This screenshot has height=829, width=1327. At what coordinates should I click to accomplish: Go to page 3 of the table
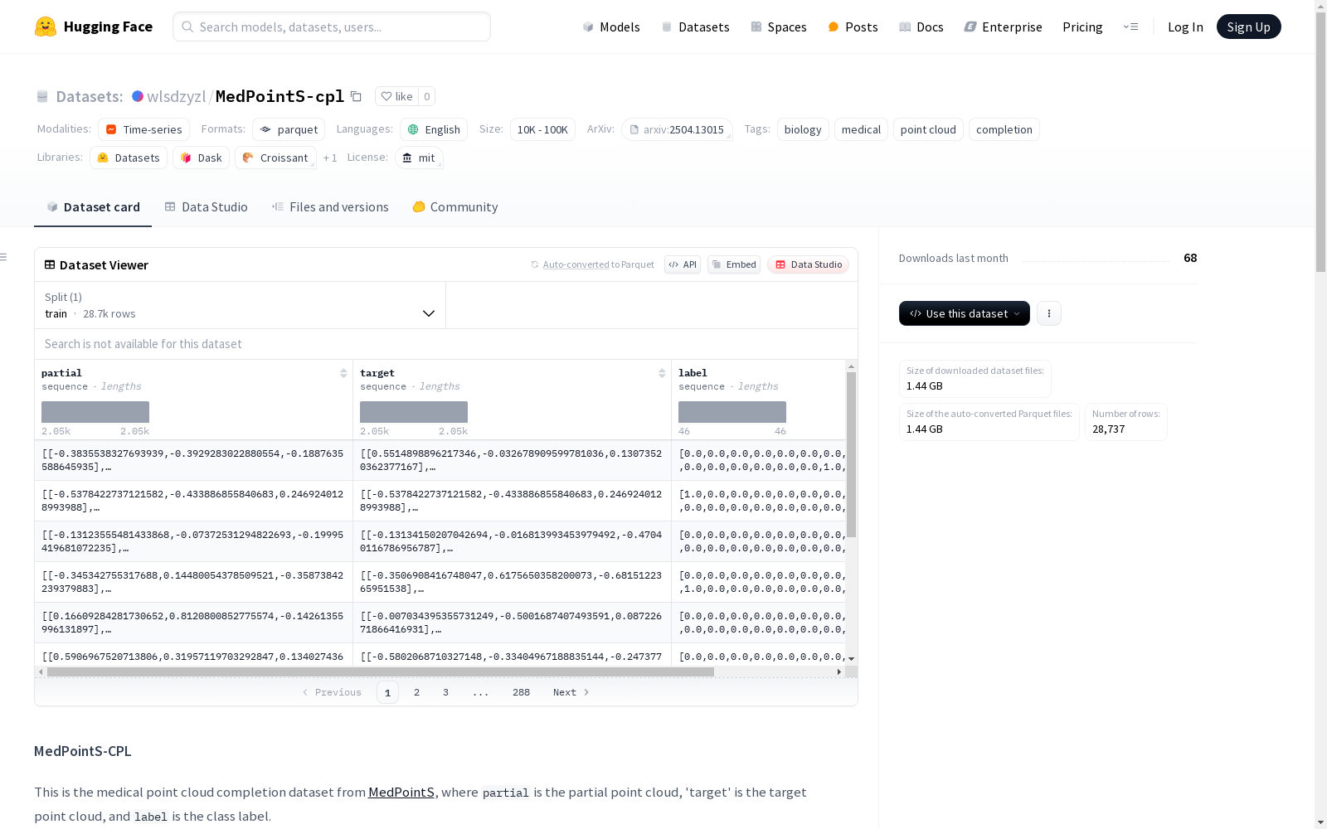[445, 692]
